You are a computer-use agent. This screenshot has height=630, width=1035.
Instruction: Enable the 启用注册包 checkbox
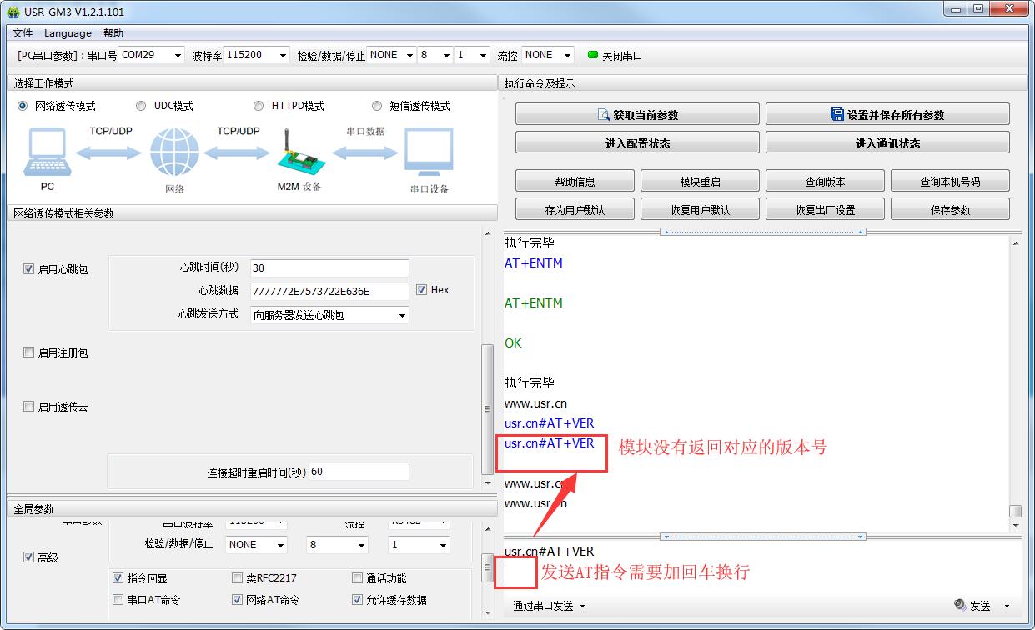pos(29,352)
